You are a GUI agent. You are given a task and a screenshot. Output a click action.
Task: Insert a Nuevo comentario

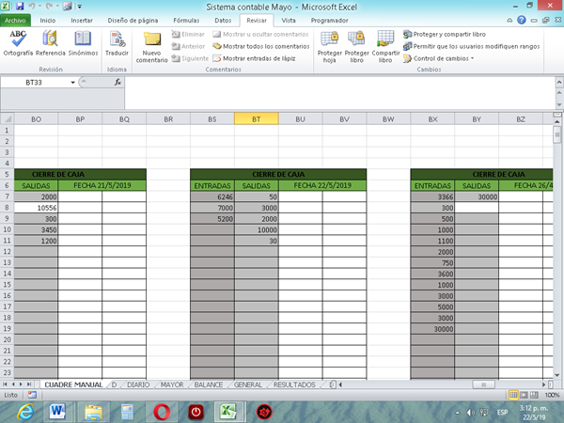pos(152,47)
